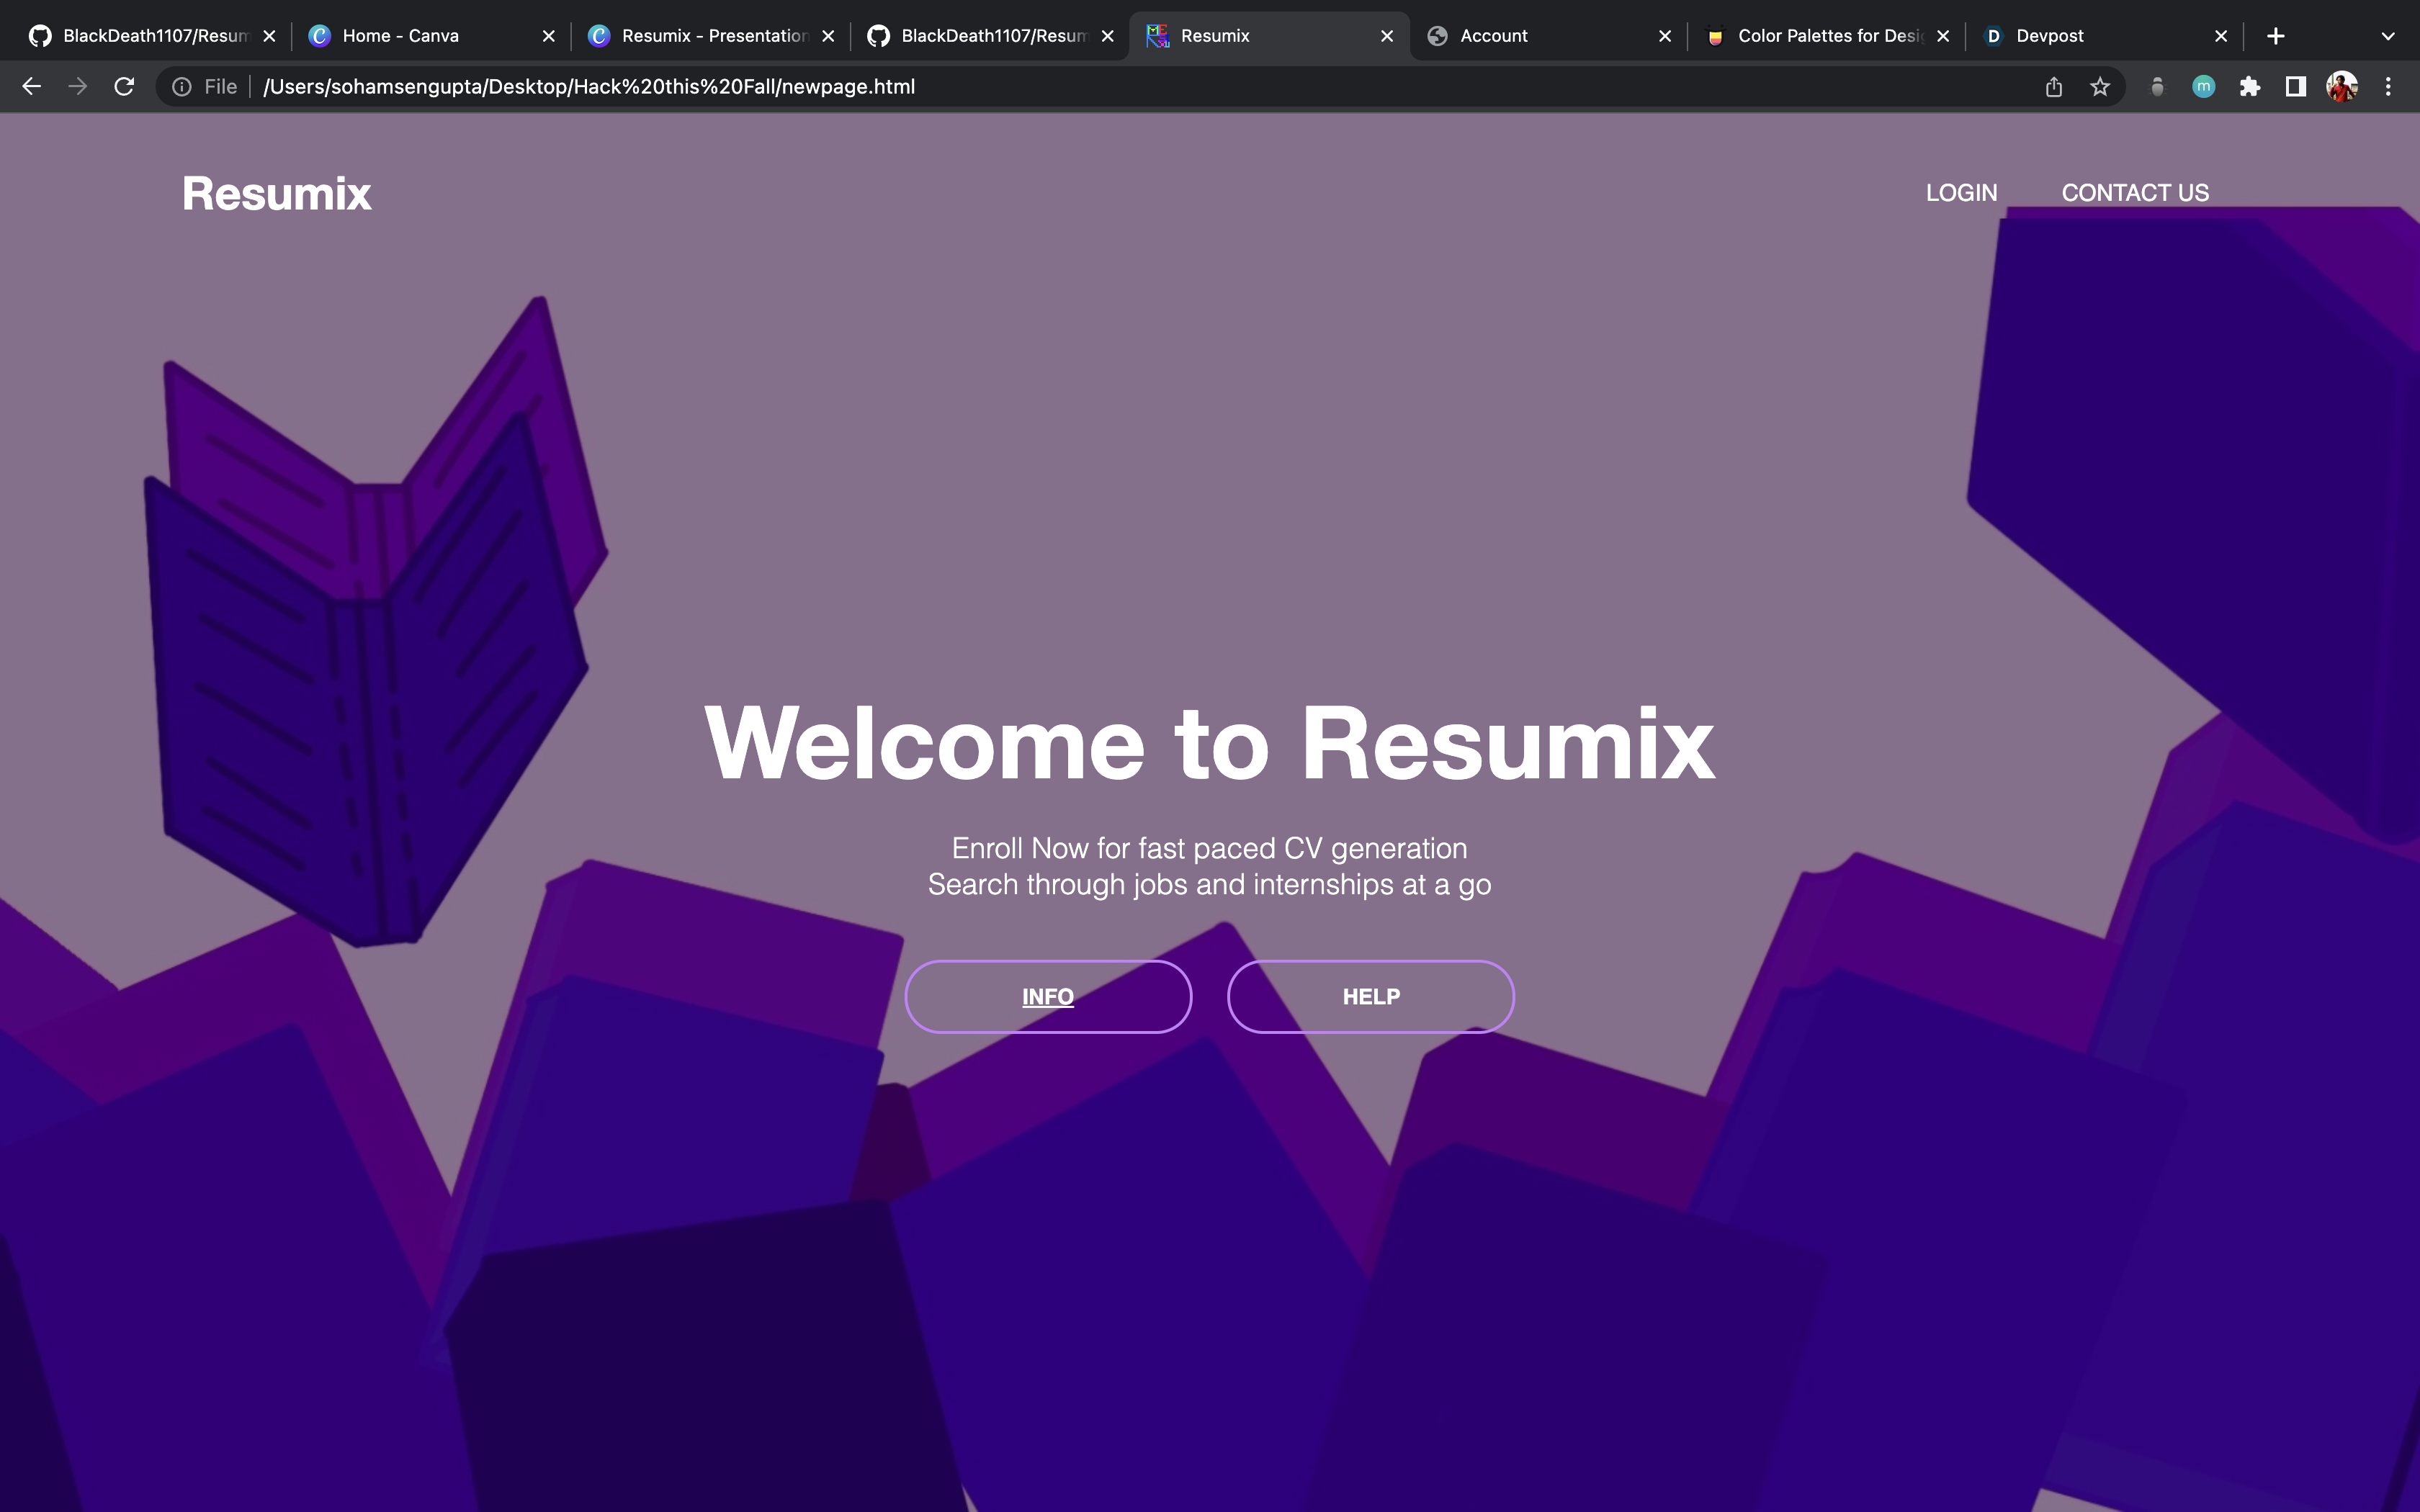
Task: Click the browser back arrow
Action: (x=31, y=87)
